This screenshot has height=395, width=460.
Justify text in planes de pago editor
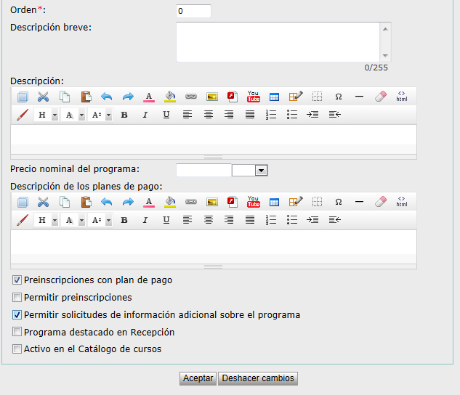250,220
